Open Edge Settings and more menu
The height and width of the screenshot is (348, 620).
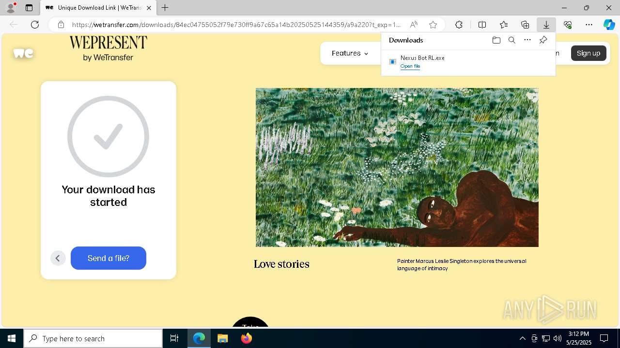(589, 25)
